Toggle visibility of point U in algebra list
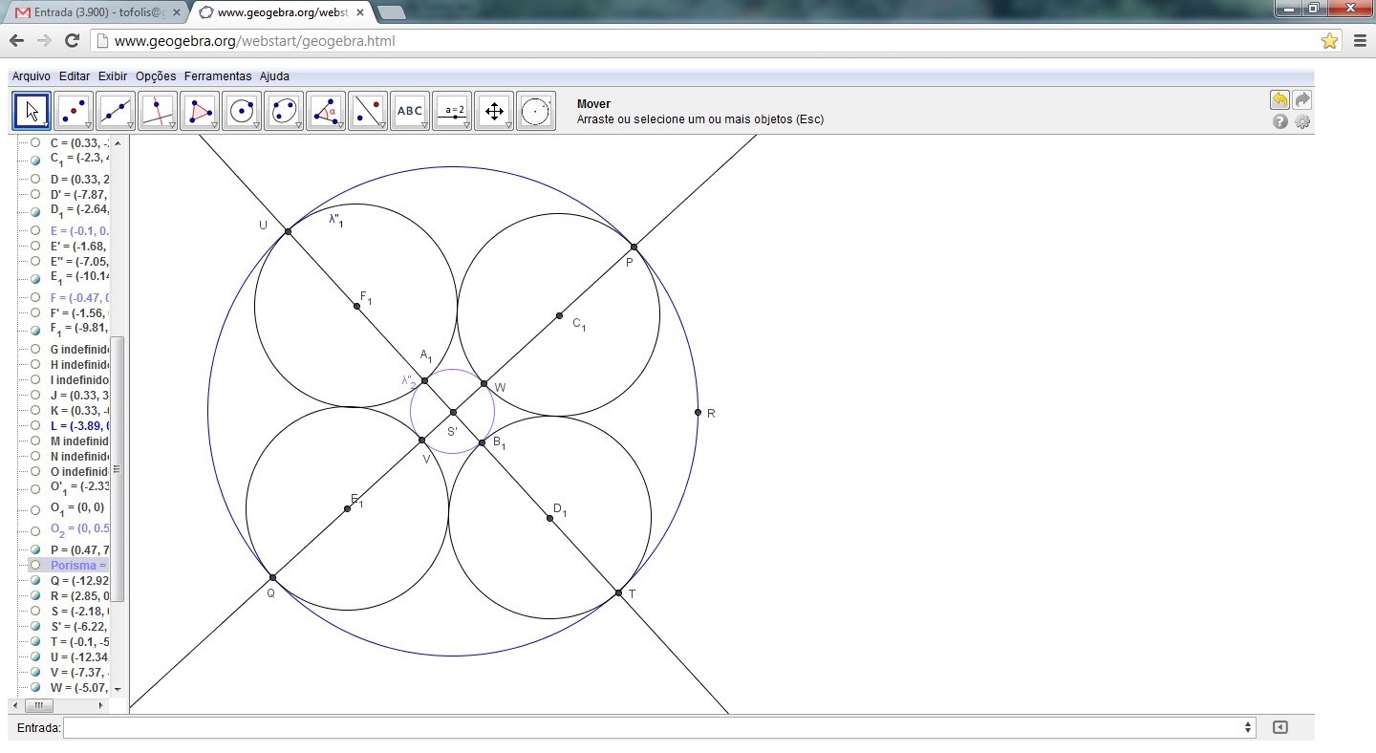 point(35,657)
